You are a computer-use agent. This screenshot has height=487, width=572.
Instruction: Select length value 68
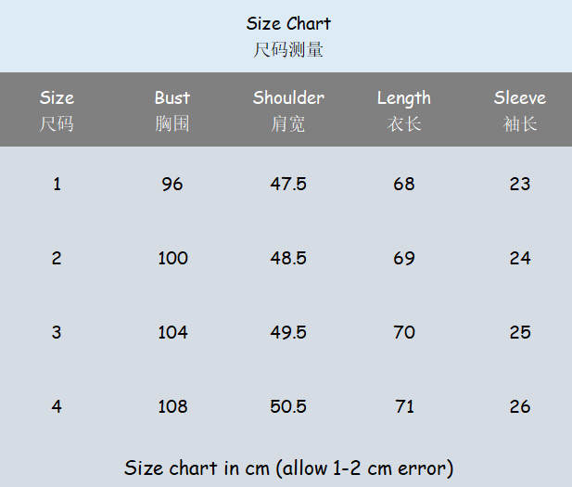click(404, 184)
